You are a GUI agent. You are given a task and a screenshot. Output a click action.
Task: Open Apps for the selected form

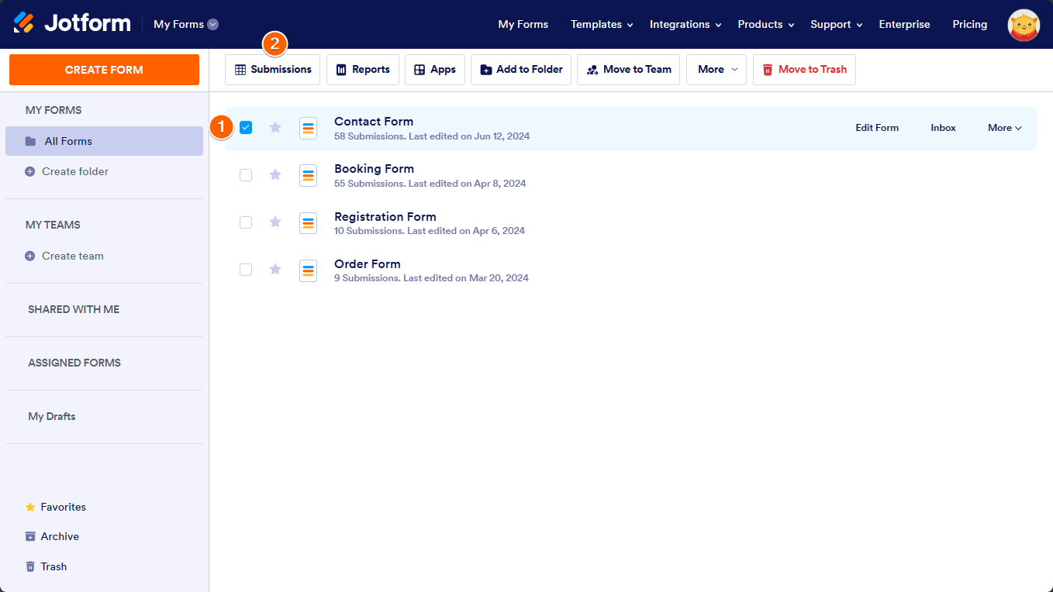click(x=434, y=70)
